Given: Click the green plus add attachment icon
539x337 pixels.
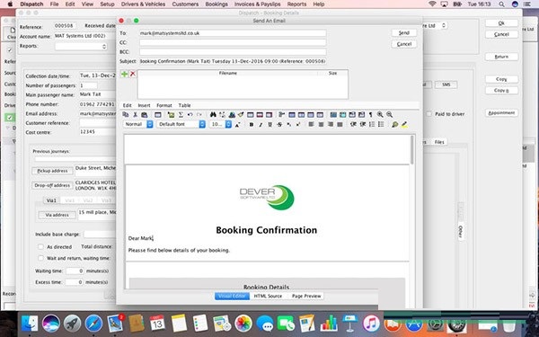Looking at the screenshot, I should click(x=125, y=74).
